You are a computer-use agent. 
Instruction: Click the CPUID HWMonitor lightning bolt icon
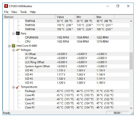6,6
